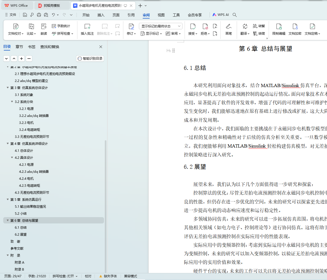
Task: Click page count 页面: 29/47 in status bar
Action: click(x=13, y=276)
